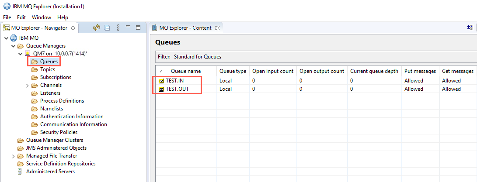
Task: Click the Collapse All icon in Navigator
Action: point(107,28)
